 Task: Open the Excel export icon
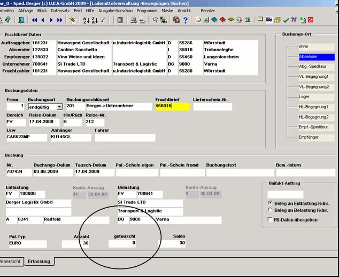pos(206,20)
